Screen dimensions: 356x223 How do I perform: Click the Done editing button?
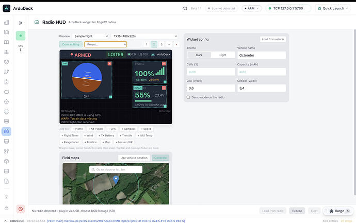pos(71,44)
